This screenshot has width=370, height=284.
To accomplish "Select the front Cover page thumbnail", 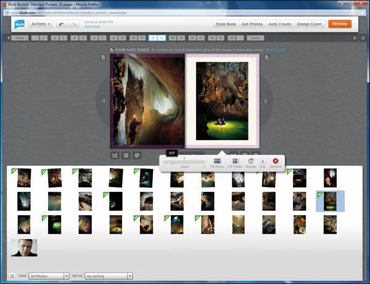I will [20, 38].
